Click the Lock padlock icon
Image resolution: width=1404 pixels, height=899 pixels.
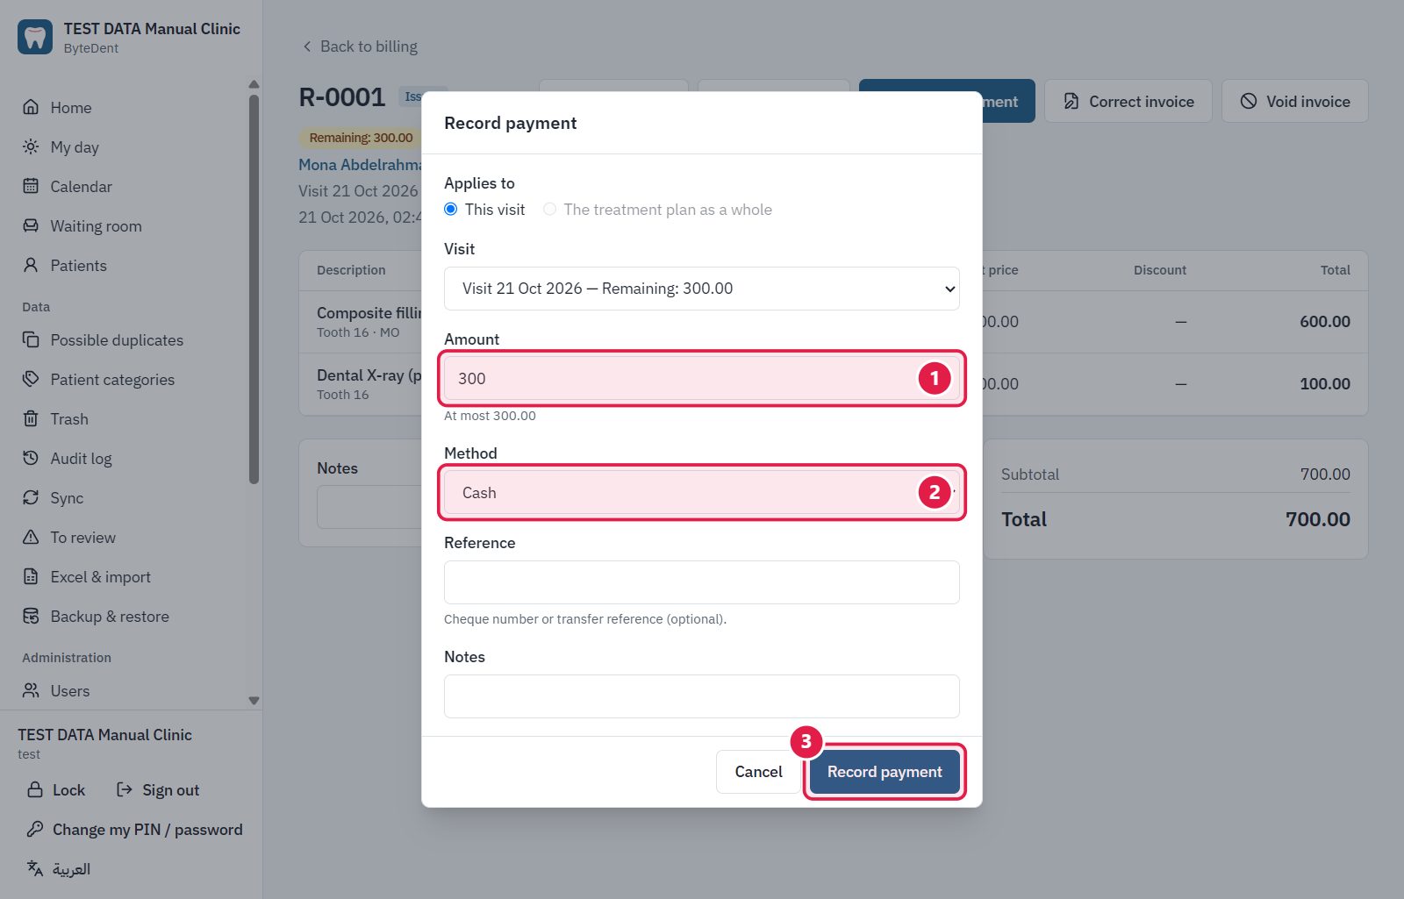pyautogui.click(x=35, y=789)
